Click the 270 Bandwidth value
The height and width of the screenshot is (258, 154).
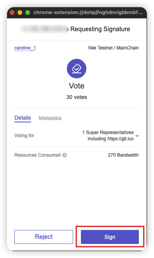123,155
